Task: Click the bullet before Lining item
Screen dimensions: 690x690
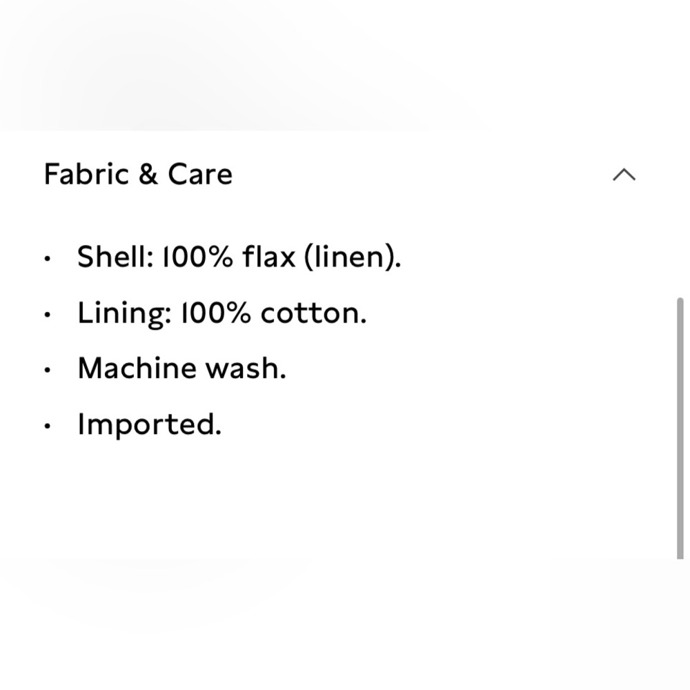Action: pos(48,315)
